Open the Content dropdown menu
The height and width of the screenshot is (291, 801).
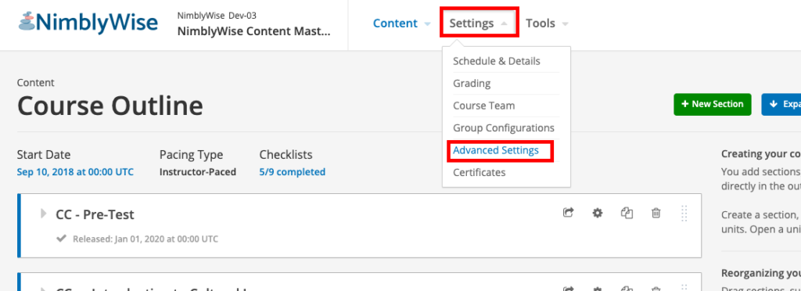(402, 23)
